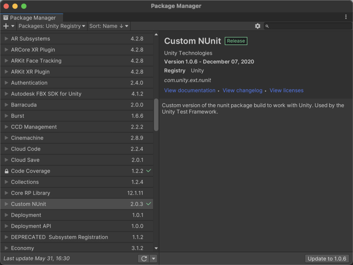Click the package list vertical scrollbar
Image resolution: width=353 pixels, height=265 pixels.
[156, 115]
